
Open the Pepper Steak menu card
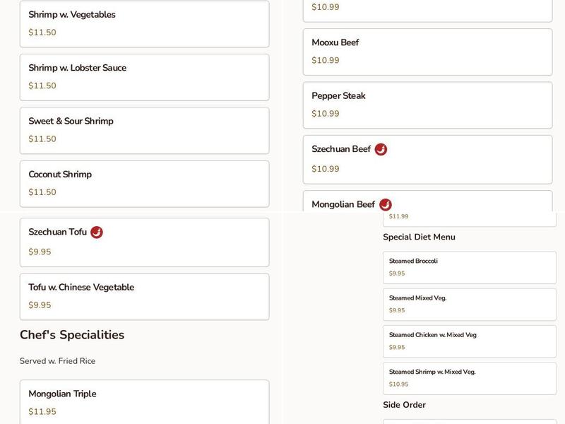point(427,105)
